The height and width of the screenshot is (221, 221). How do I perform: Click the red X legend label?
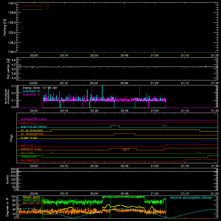(48, 5)
